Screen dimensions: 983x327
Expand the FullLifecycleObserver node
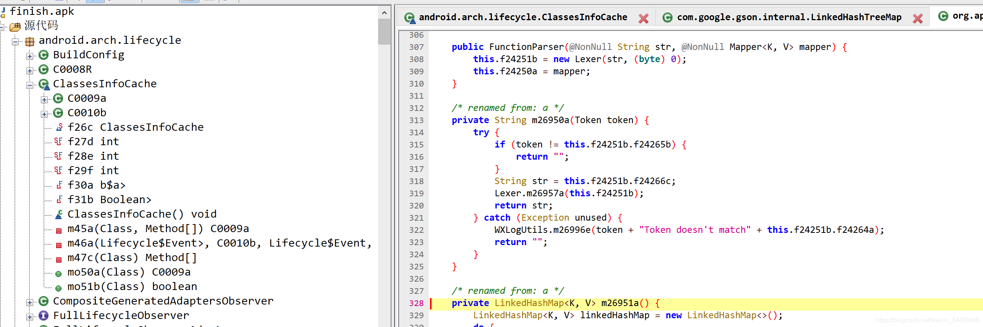coord(30,317)
